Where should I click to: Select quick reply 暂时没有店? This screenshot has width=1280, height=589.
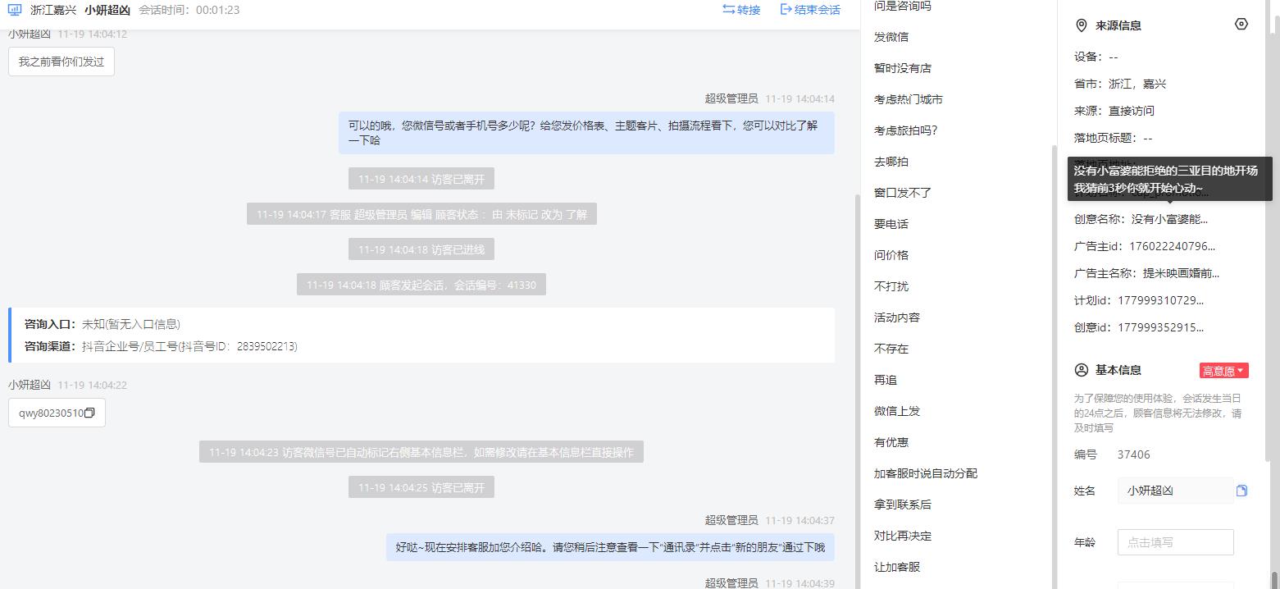(x=902, y=68)
